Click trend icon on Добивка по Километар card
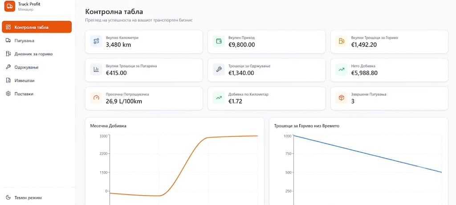The image size is (456, 205). [x=219, y=98]
